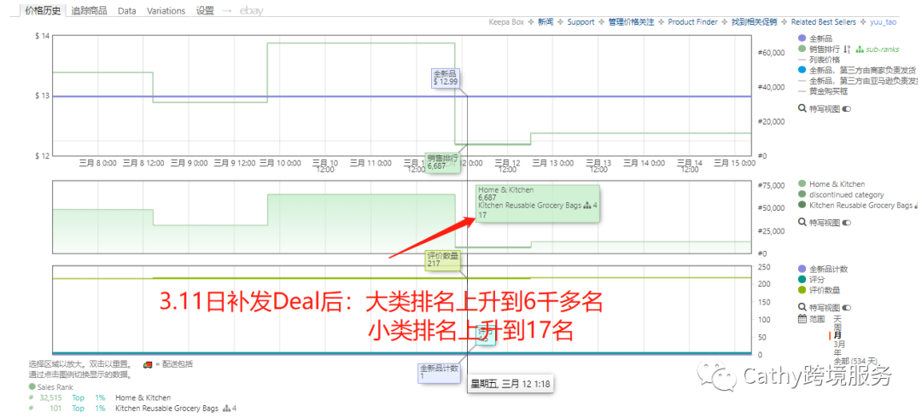
Task: Open the yuu_tao account link
Action: [884, 21]
